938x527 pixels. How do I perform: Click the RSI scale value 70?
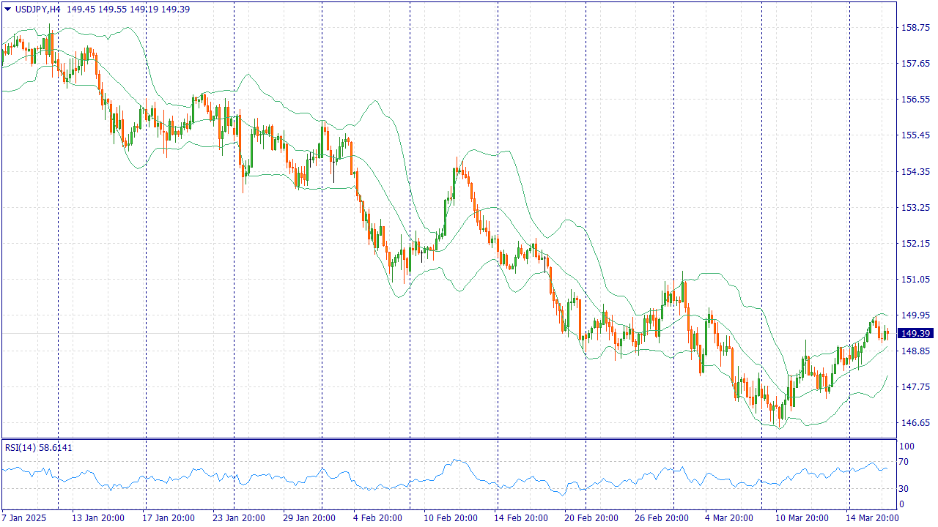coord(904,462)
